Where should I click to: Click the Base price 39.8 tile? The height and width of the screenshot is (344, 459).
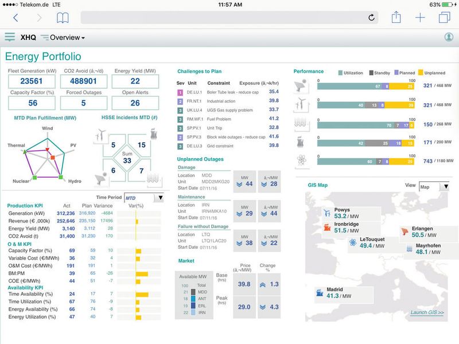point(244,284)
